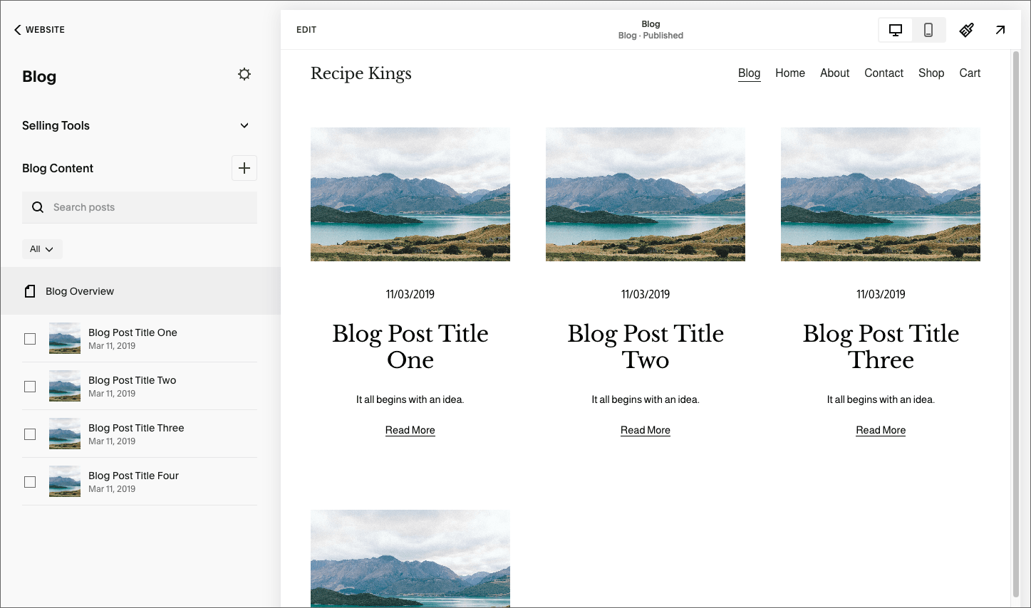Check the Blog Post Title Two checkbox
This screenshot has height=608, width=1031.
[x=30, y=386]
